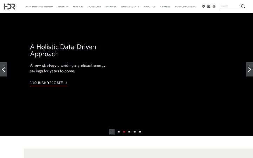Open the office locations pin icon
Screen dimensions: 253x158
203,6
